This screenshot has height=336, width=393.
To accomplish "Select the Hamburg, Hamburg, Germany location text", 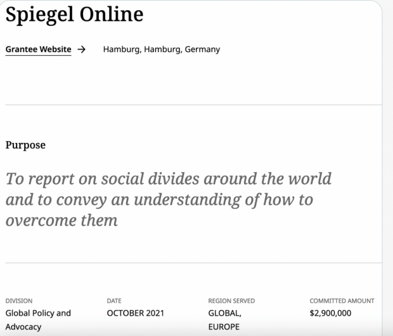I will coord(162,50).
